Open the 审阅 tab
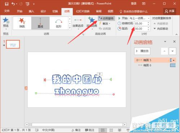 pyautogui.click(x=99, y=12)
